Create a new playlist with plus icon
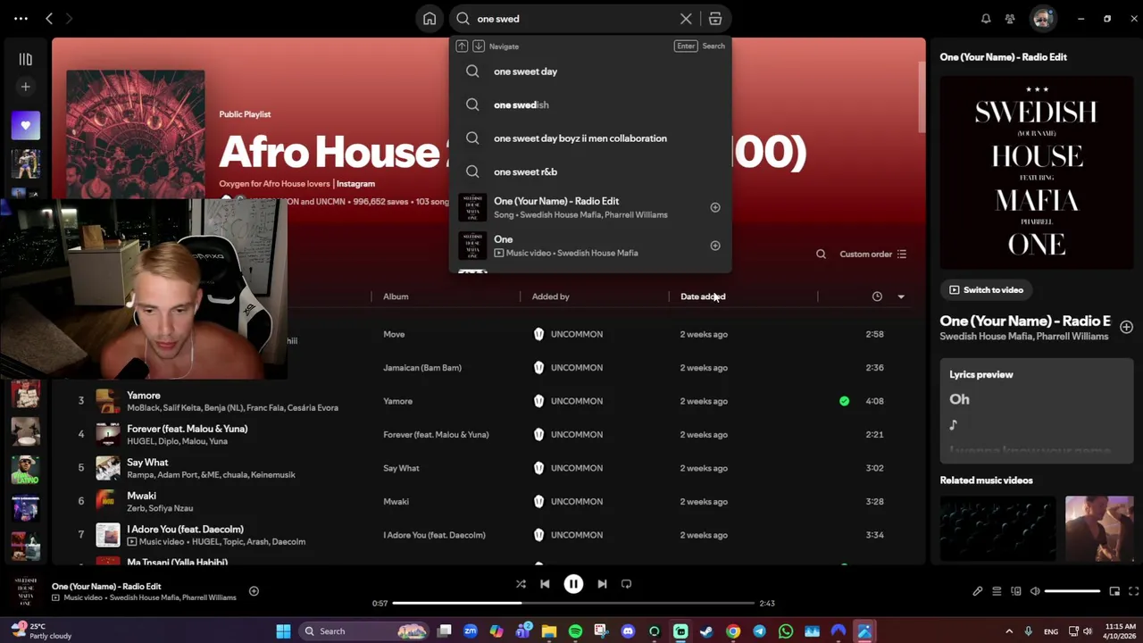Image resolution: width=1143 pixels, height=643 pixels. (x=25, y=87)
